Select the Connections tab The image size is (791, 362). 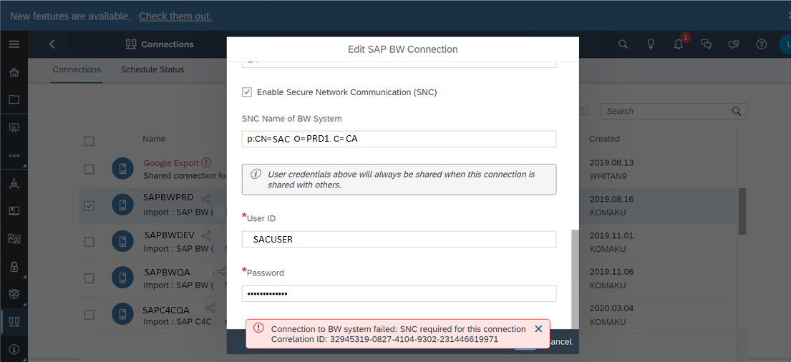(77, 69)
